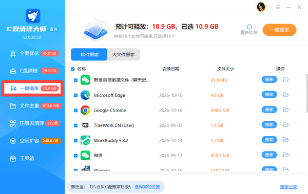Click the 4.8 GB file size

click(x=217, y=95)
